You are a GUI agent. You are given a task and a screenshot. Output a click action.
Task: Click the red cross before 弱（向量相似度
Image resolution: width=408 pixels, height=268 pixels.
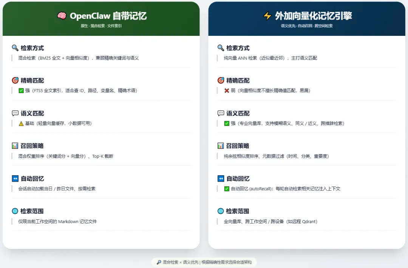[x=227, y=90]
